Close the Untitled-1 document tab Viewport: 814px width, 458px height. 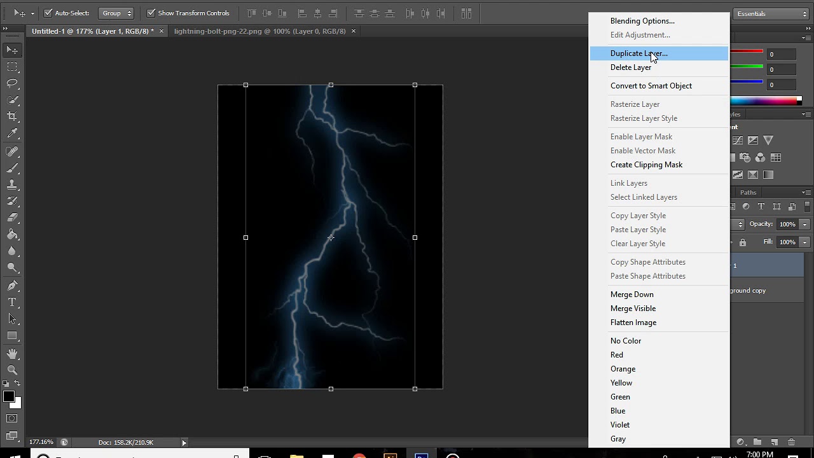click(162, 31)
